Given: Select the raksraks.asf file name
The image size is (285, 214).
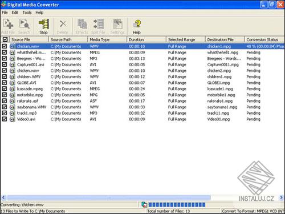Looking at the screenshot, I should (27, 101).
